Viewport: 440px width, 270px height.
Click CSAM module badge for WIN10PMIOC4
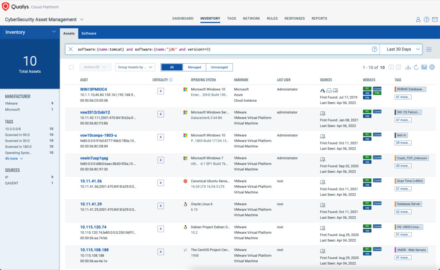point(377,89)
